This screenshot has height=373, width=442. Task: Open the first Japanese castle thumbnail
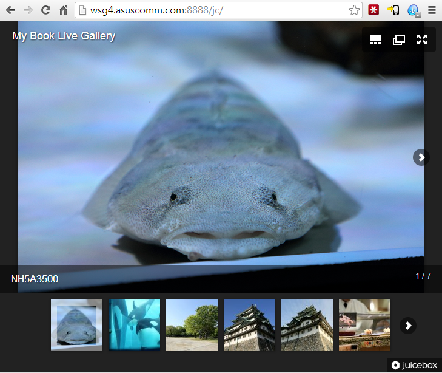[x=249, y=325]
